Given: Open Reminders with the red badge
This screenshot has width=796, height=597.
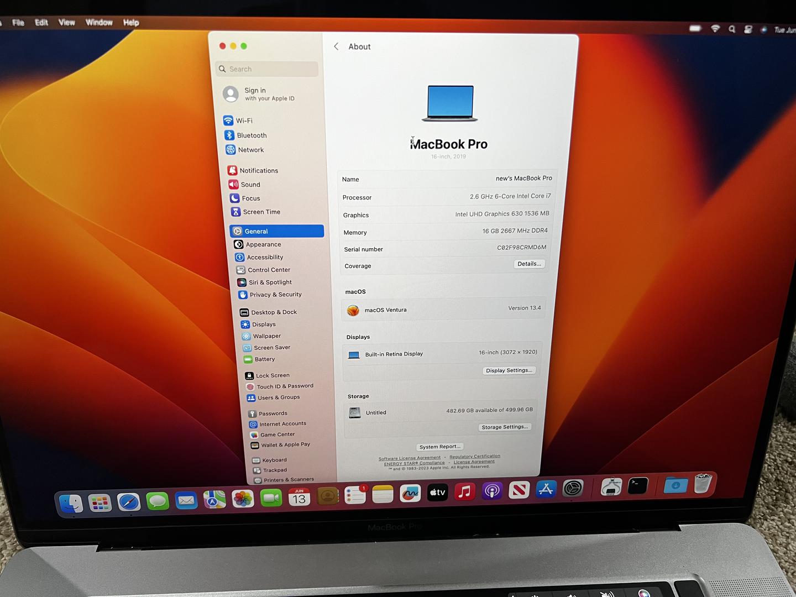Looking at the screenshot, I should (x=355, y=495).
